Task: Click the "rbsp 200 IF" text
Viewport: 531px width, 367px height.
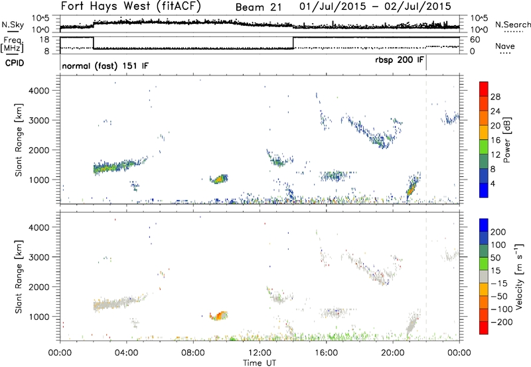Action: pos(400,60)
